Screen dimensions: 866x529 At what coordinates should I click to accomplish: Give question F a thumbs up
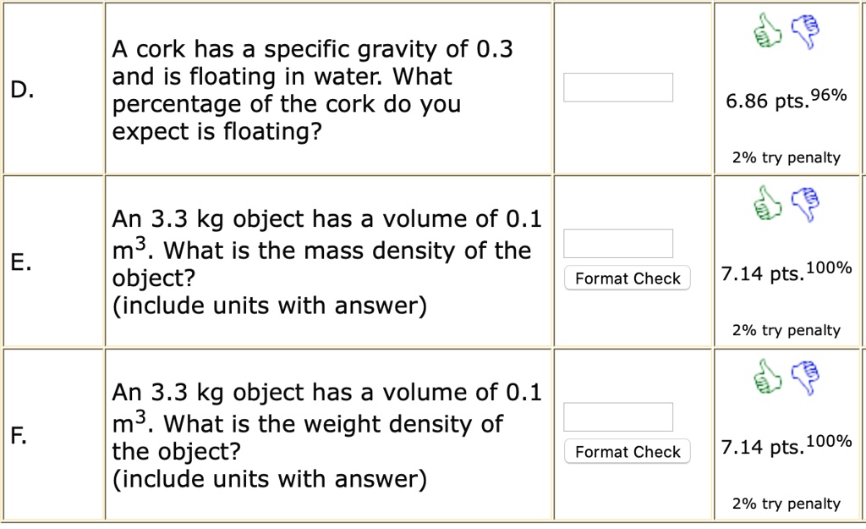[x=766, y=377]
